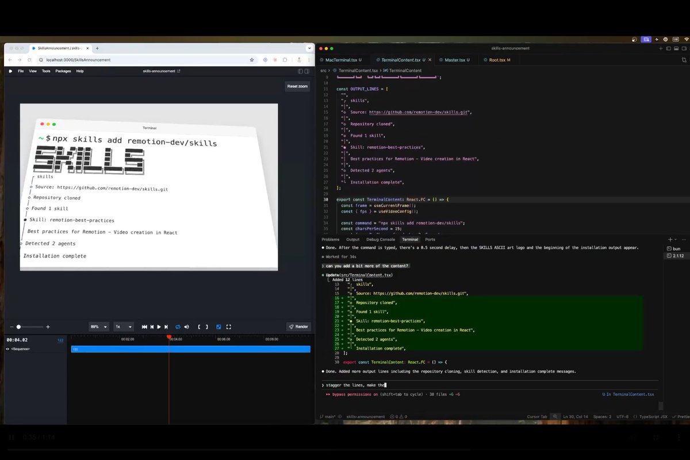
Task: Select the 2.1.12 terminal session
Action: tap(676, 255)
